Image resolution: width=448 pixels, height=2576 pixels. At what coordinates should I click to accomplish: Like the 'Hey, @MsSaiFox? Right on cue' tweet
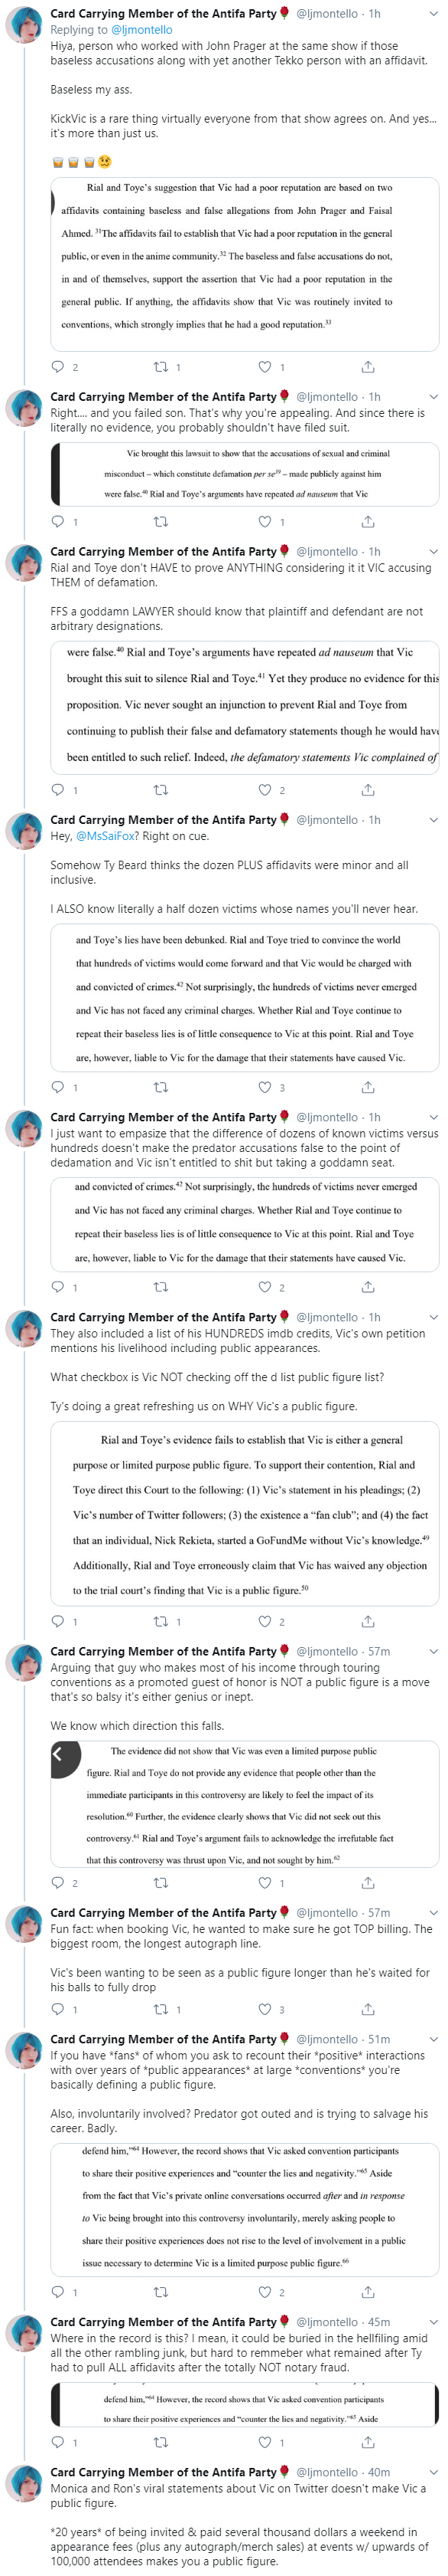tap(265, 1087)
